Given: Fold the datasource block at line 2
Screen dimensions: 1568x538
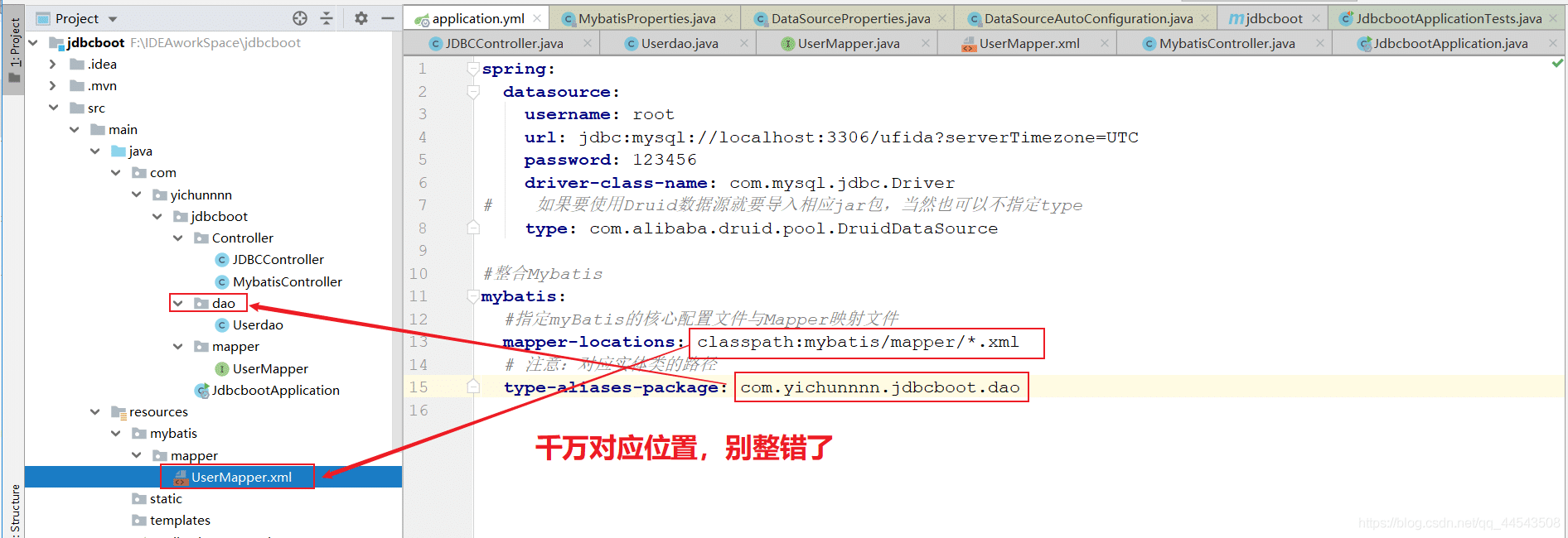Looking at the screenshot, I should point(473,92).
